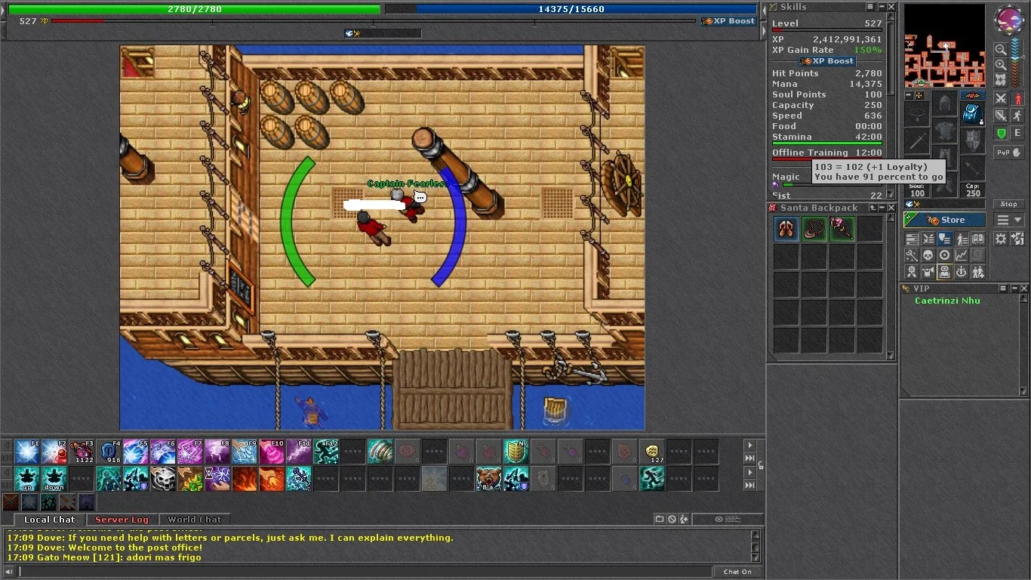Click the golden shield action button
1031x580 pixels.
pos(516,452)
